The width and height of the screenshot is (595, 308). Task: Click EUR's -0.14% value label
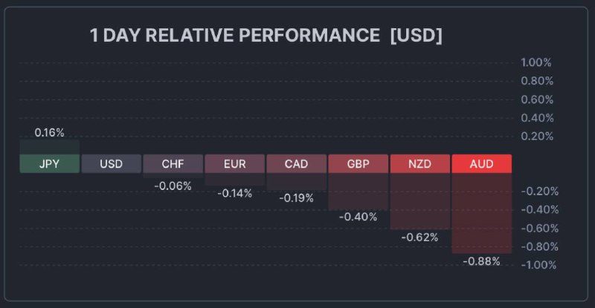(x=234, y=193)
